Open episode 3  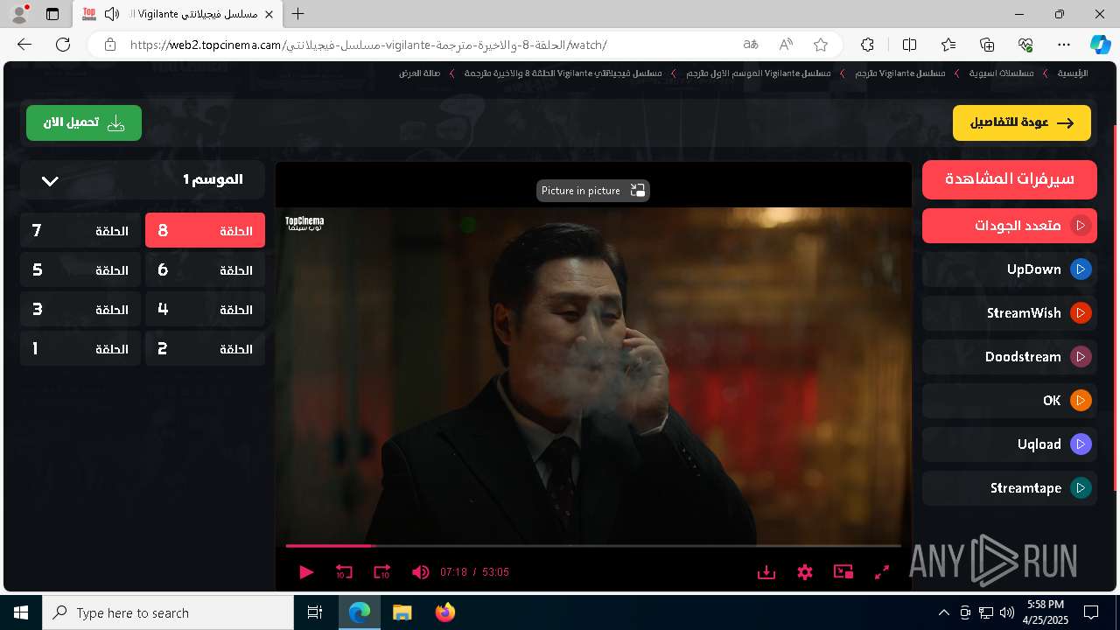point(80,310)
